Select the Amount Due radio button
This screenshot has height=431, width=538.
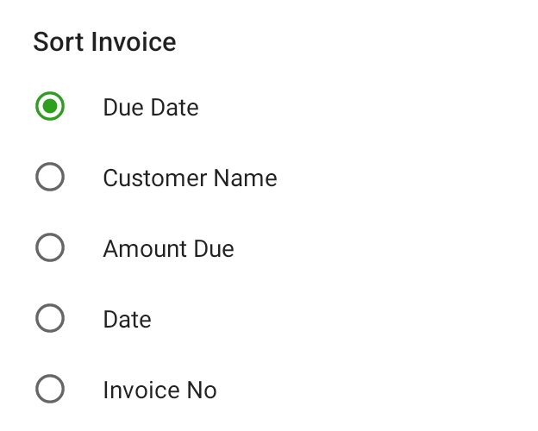coord(50,248)
